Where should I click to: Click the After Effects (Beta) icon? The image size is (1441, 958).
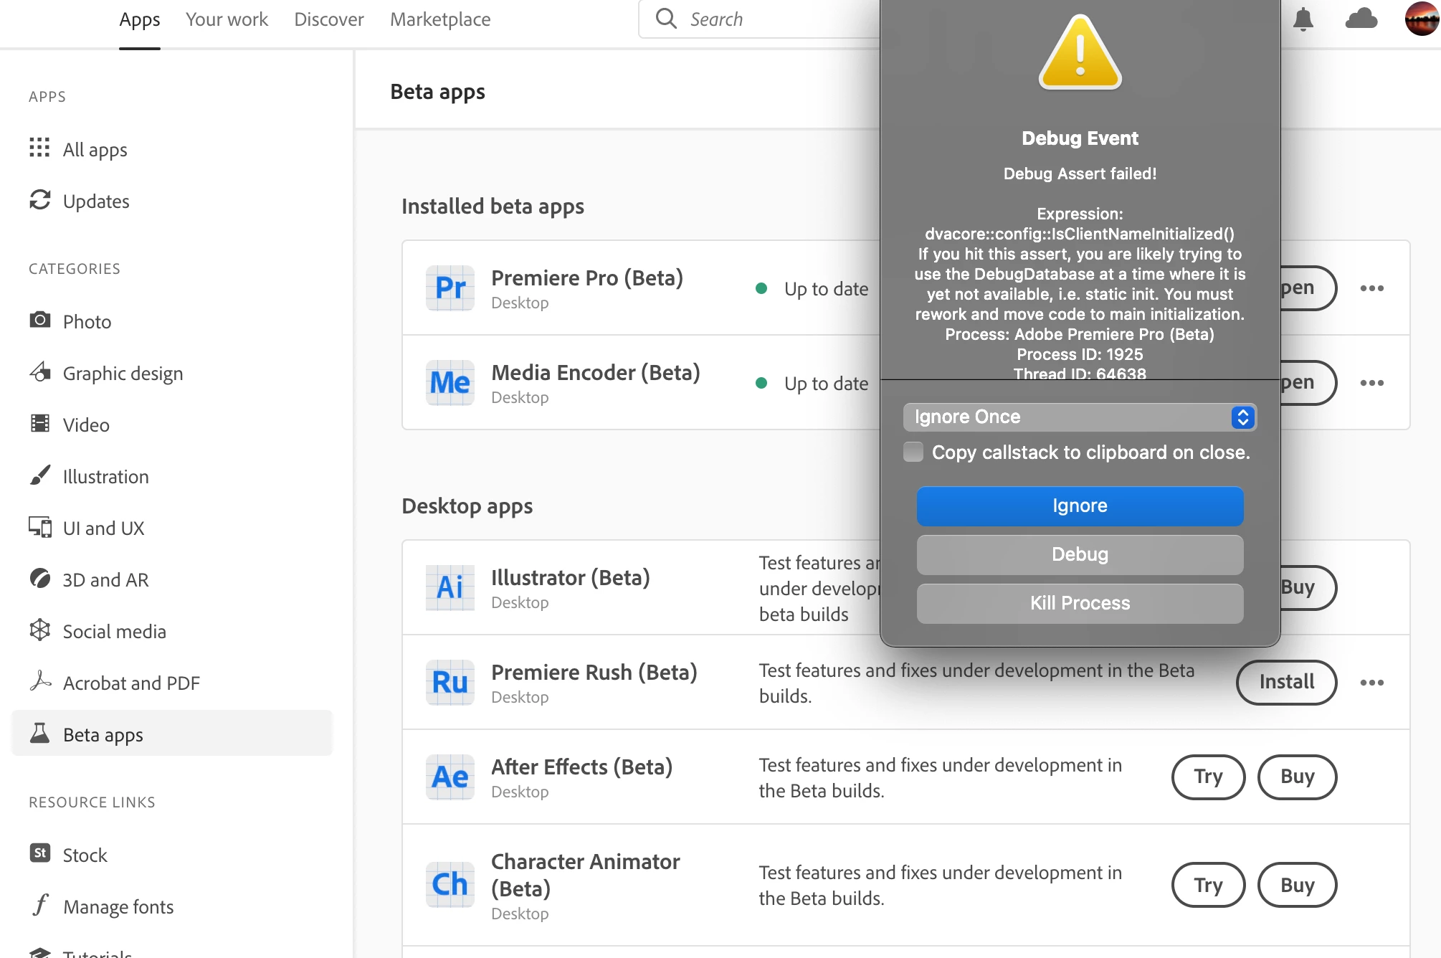tap(450, 777)
